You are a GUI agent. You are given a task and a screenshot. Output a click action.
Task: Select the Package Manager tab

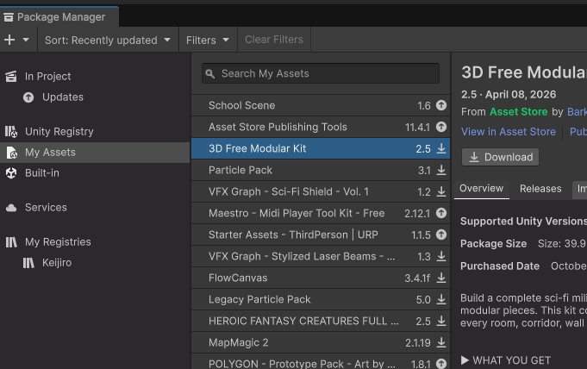click(59, 17)
